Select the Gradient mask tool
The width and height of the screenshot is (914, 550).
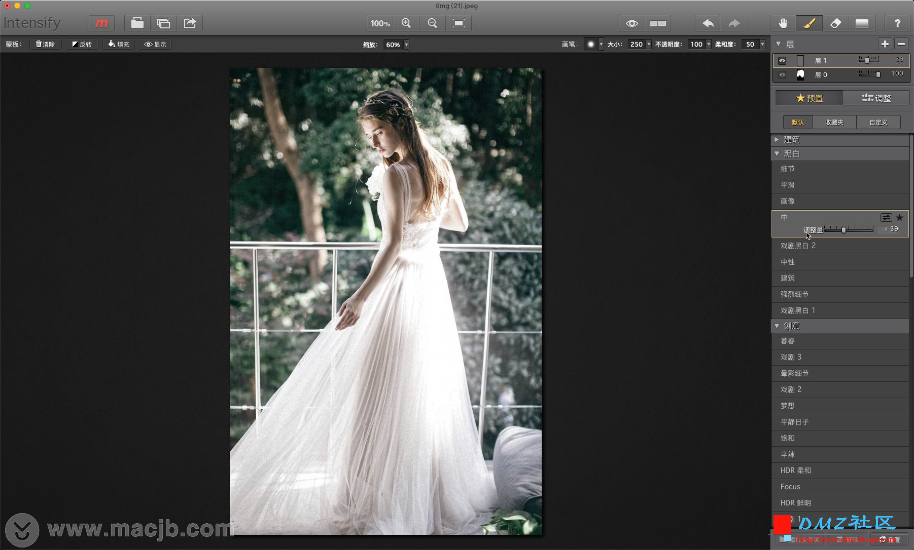click(862, 23)
